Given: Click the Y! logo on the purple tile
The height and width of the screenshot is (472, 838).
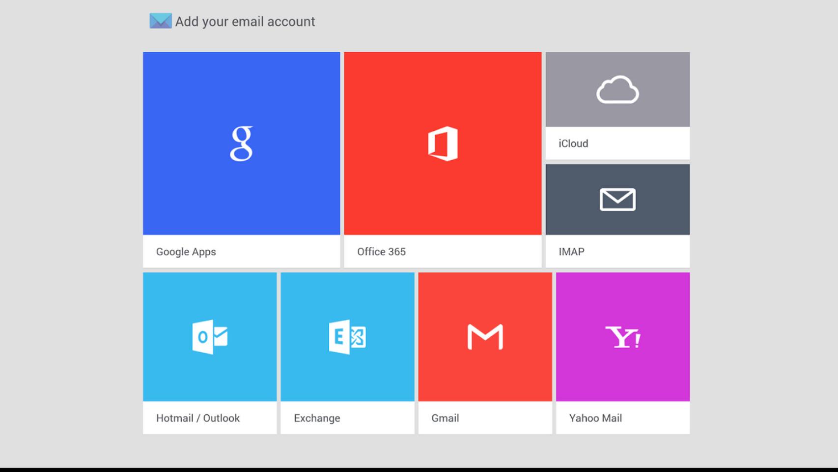Looking at the screenshot, I should click(623, 337).
